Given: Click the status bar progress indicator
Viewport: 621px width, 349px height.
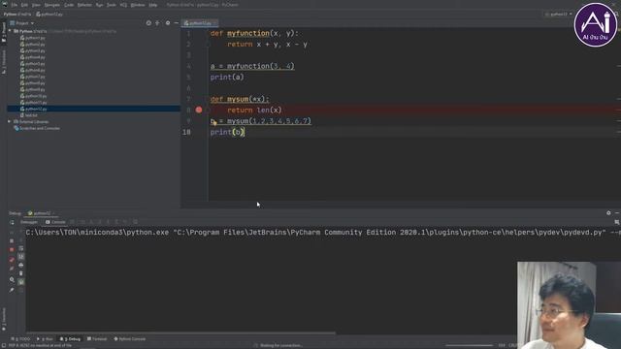Looking at the screenshot, I should click(x=469, y=345).
